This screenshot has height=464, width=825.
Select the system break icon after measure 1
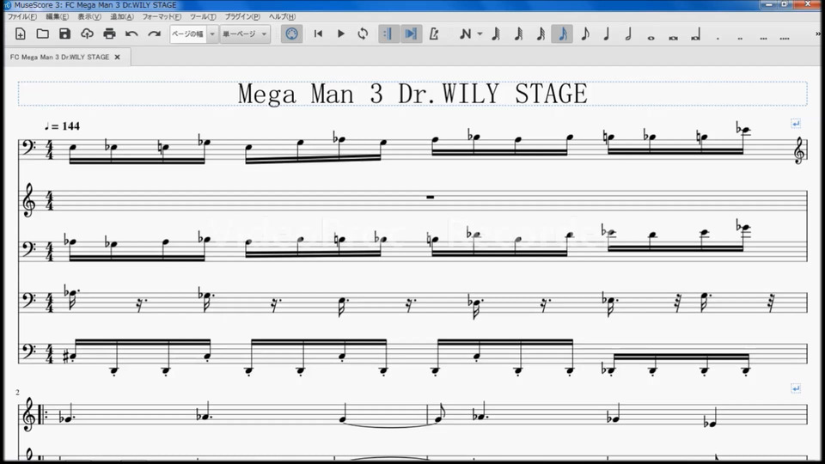tap(796, 124)
